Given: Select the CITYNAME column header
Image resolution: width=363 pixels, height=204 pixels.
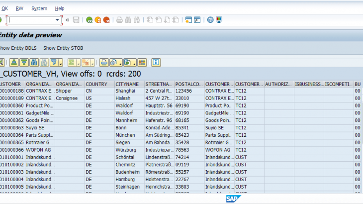Looking at the screenshot, I should coord(130,84).
